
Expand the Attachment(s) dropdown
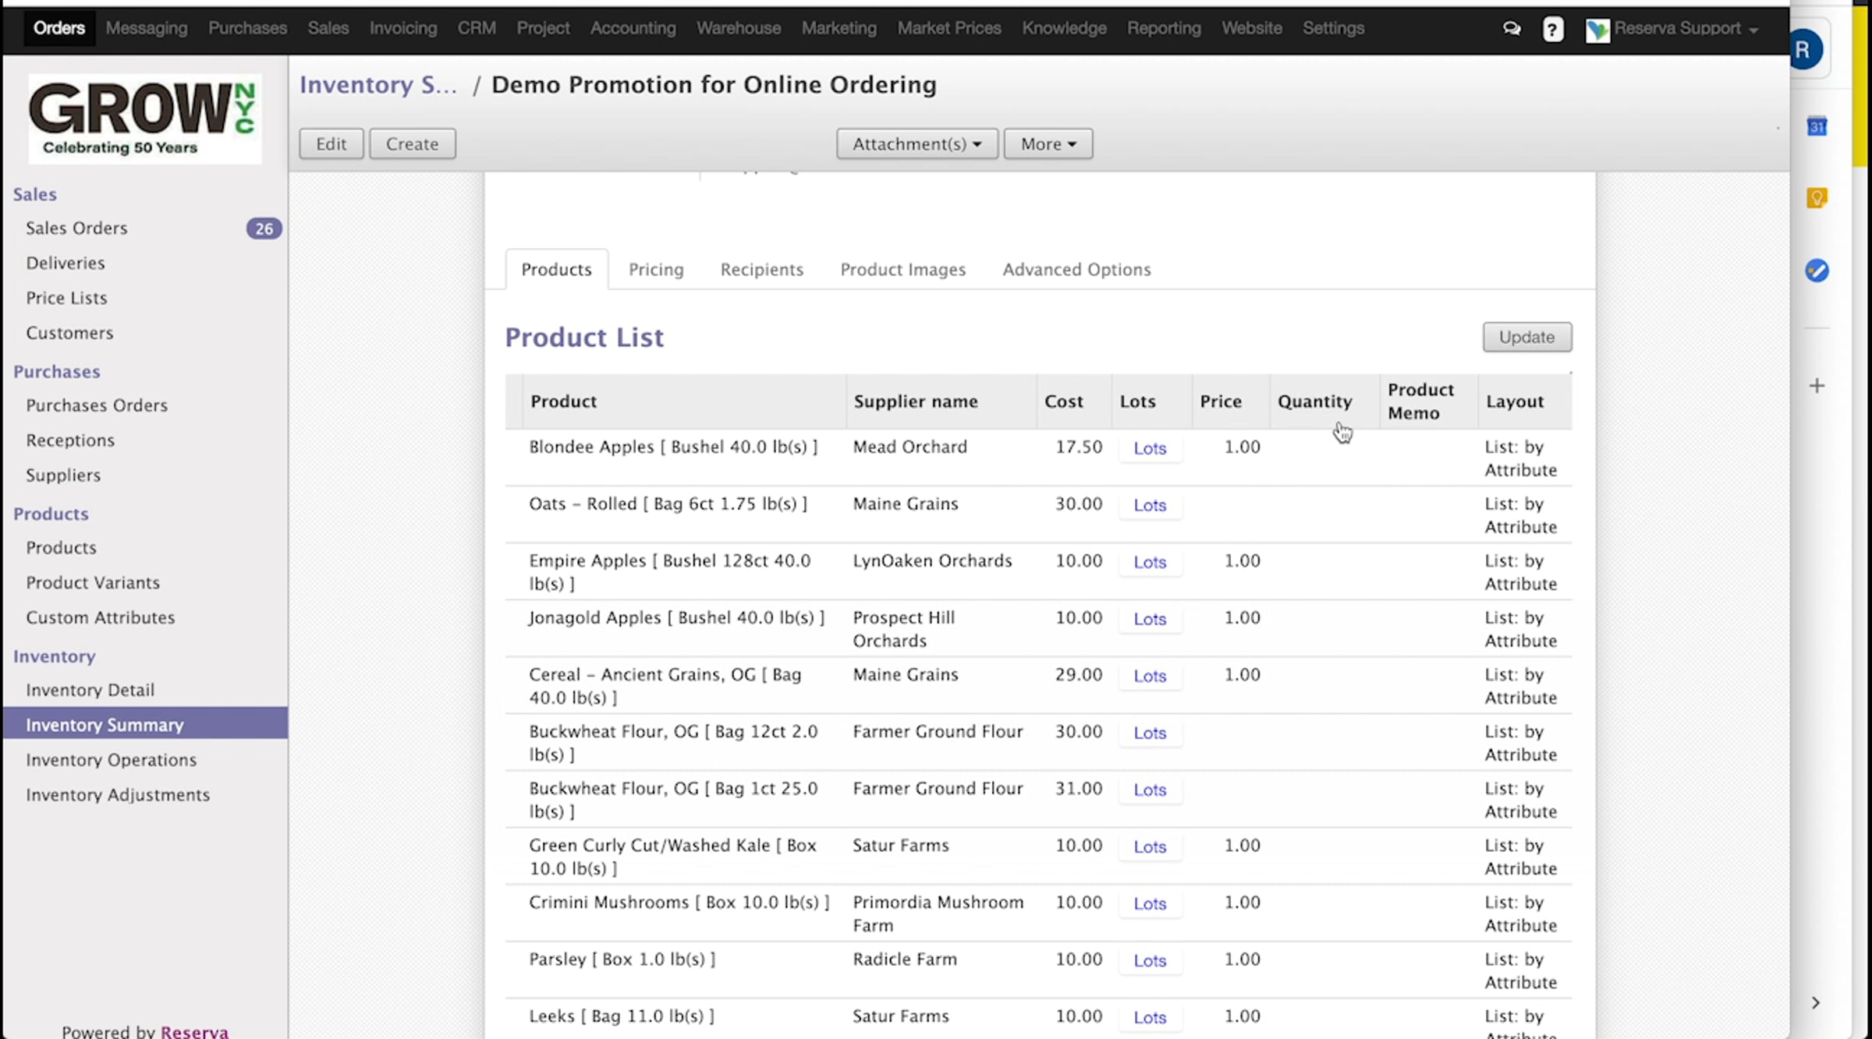(x=916, y=144)
